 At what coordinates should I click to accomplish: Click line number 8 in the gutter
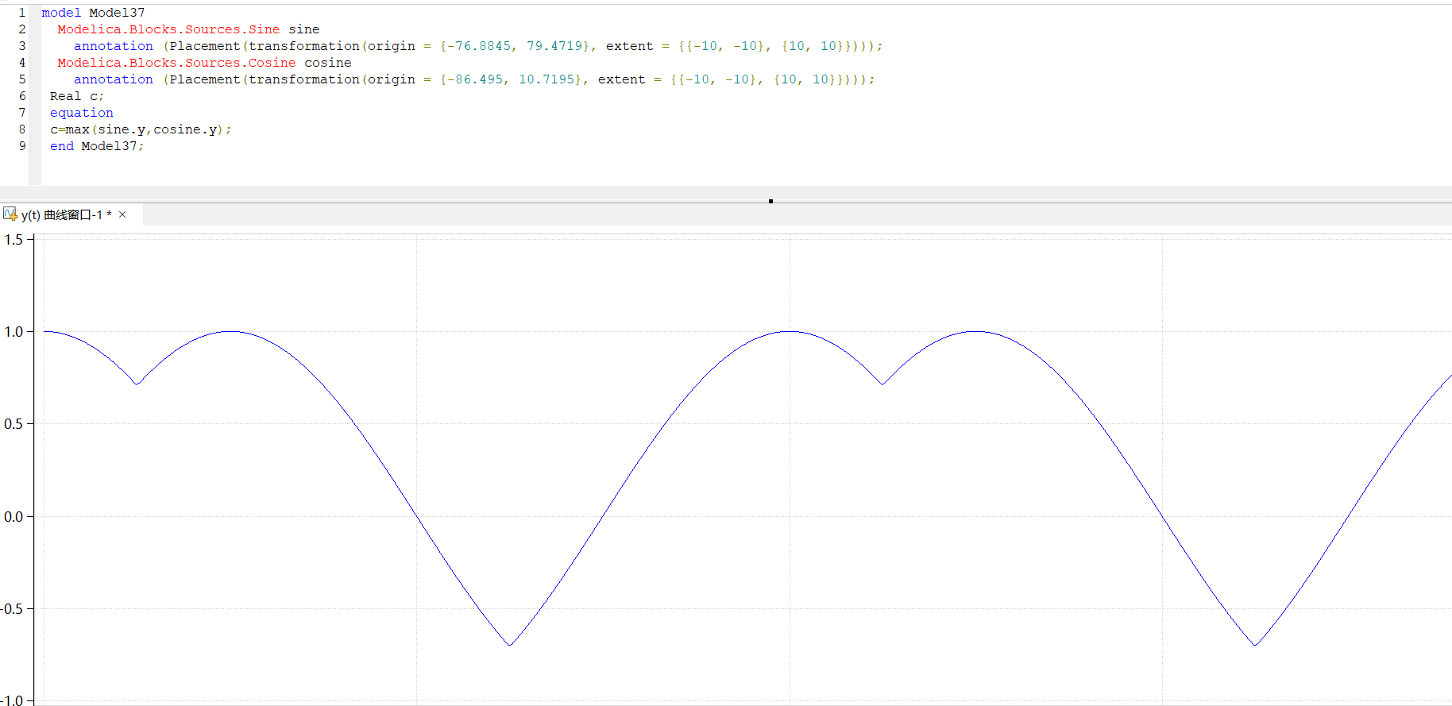(22, 129)
